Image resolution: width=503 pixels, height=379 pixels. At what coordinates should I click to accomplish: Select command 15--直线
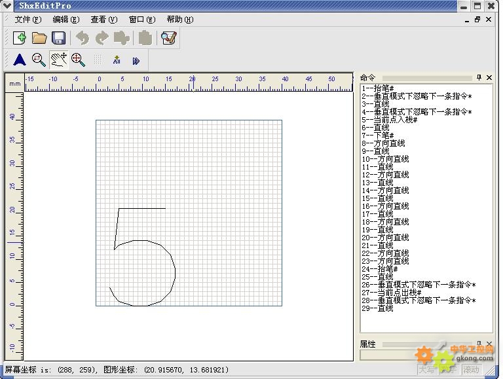pos(377,198)
